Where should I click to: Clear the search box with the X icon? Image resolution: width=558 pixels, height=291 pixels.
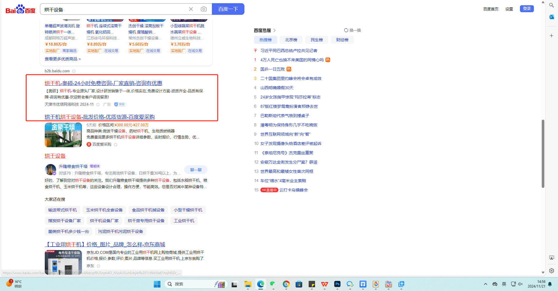pos(191,9)
